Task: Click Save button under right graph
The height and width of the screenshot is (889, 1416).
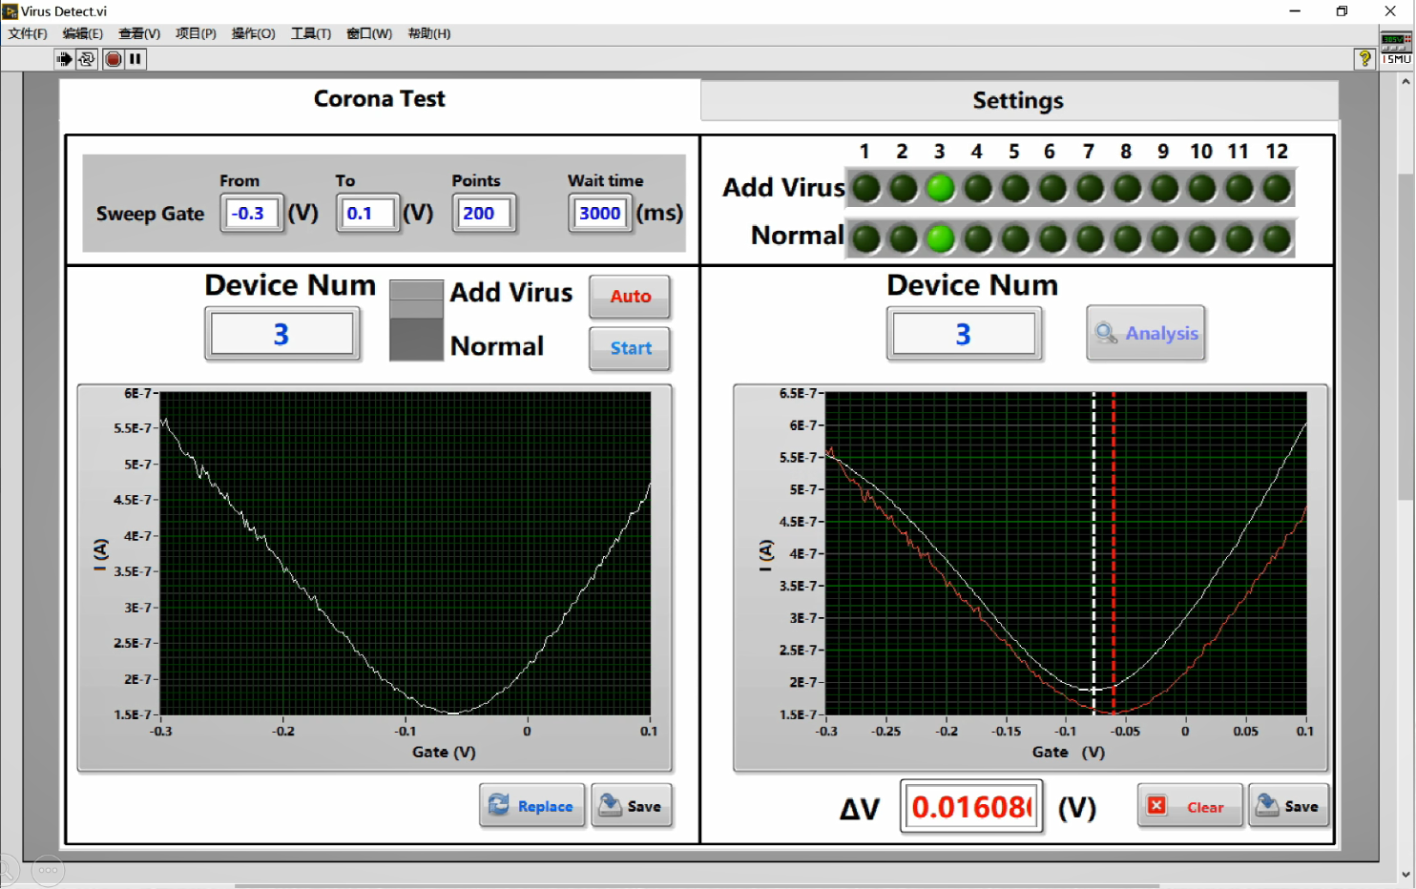Action: point(1289,807)
